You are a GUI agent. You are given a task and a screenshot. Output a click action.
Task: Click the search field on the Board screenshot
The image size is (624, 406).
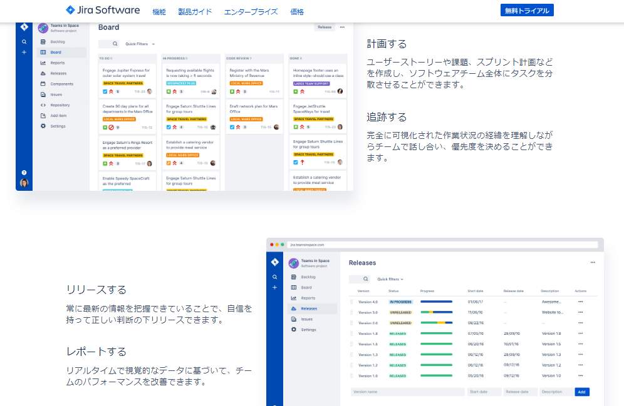[108, 44]
